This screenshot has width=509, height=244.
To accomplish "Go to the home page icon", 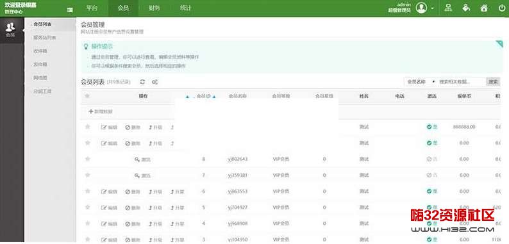I will tap(484, 8).
